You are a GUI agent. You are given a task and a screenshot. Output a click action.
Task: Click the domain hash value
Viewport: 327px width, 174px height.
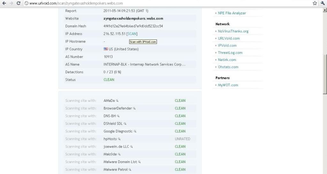point(133,26)
